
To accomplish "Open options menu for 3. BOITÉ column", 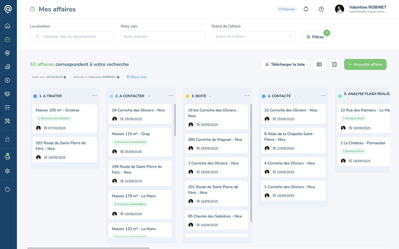I will [247, 96].
